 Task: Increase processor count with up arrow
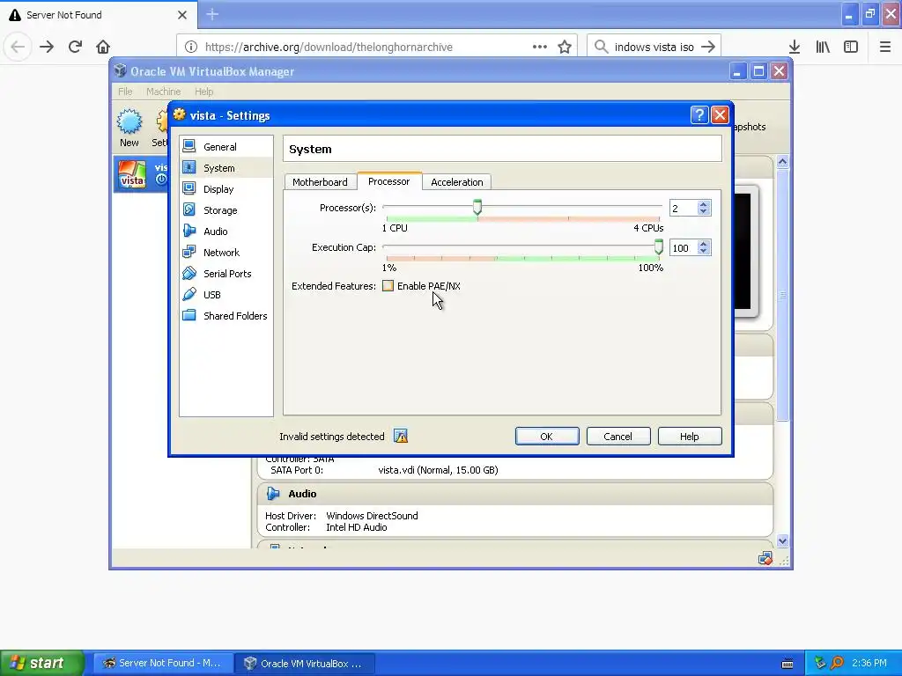click(703, 204)
